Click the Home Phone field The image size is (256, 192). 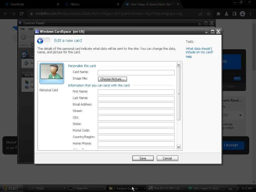coord(136,144)
